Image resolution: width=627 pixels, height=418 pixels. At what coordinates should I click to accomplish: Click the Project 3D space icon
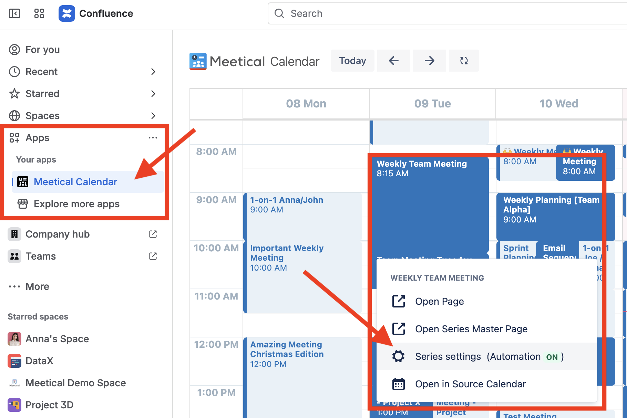[14, 405]
